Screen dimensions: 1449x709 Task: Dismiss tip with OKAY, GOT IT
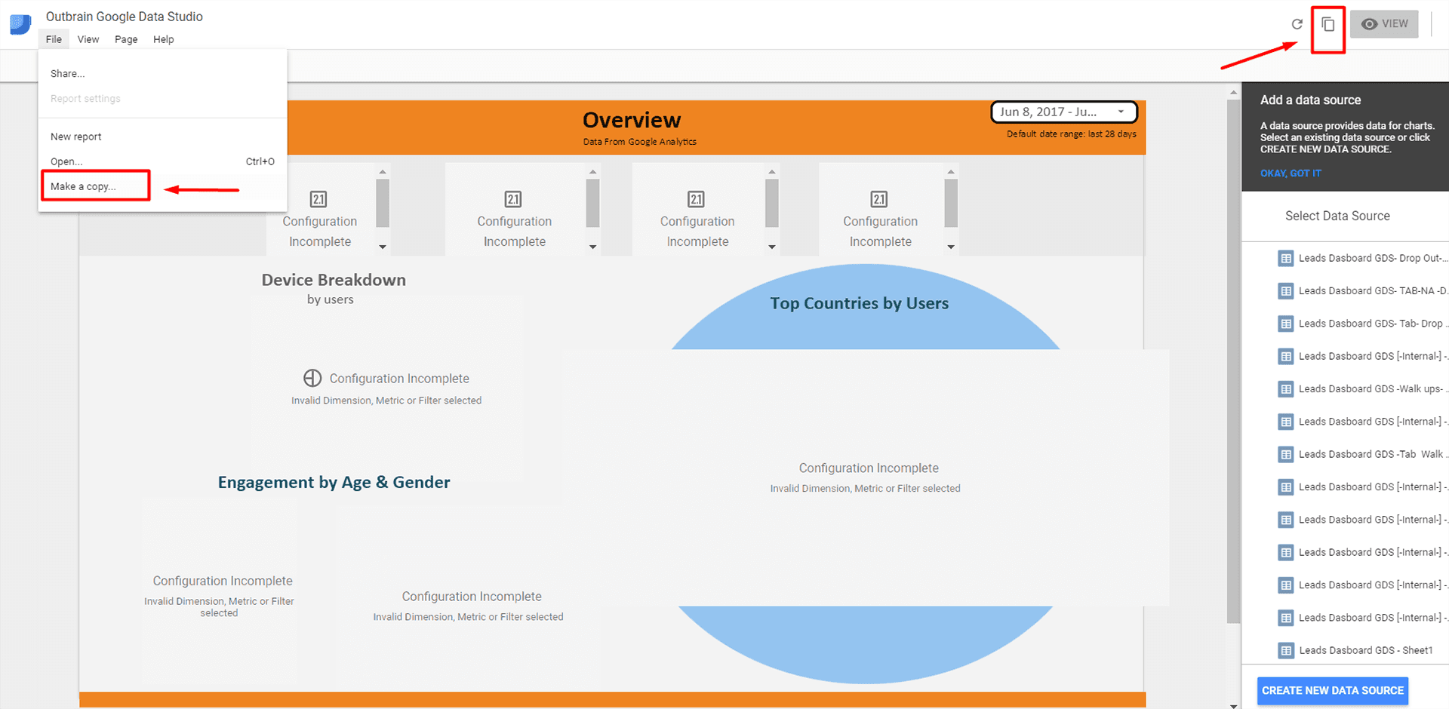point(1291,173)
